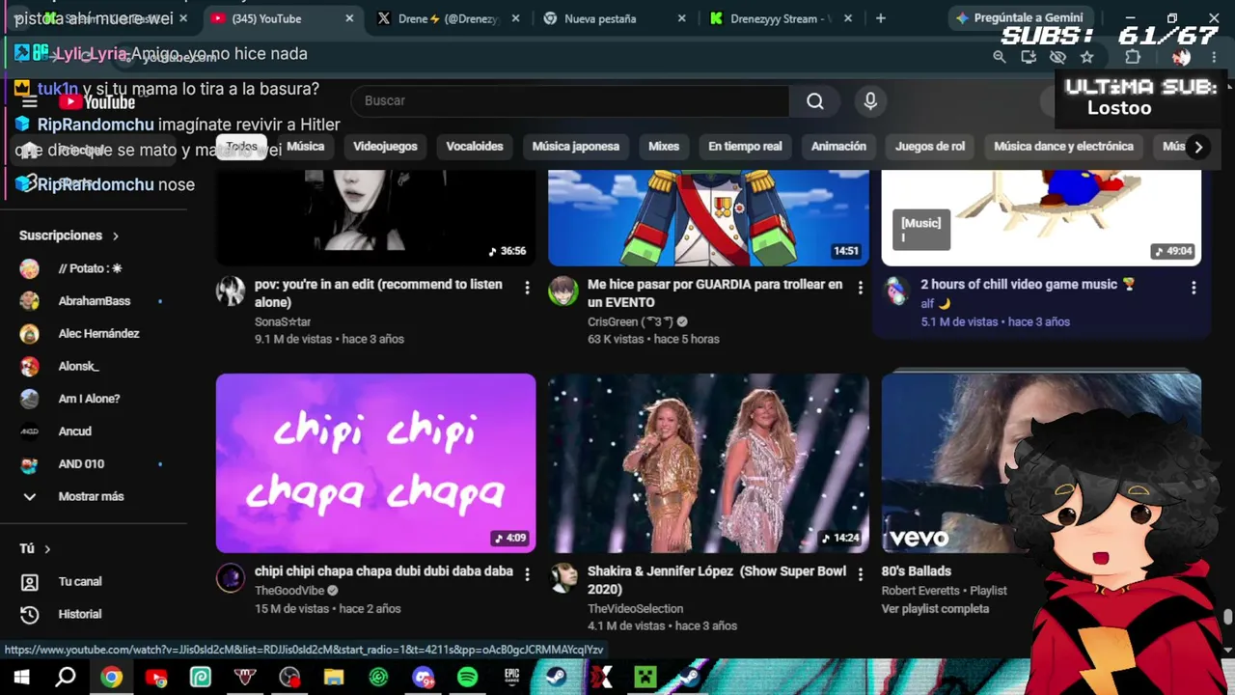1235x695 pixels.
Task: Open options for the GUARDIA troll video
Action: tap(860, 288)
